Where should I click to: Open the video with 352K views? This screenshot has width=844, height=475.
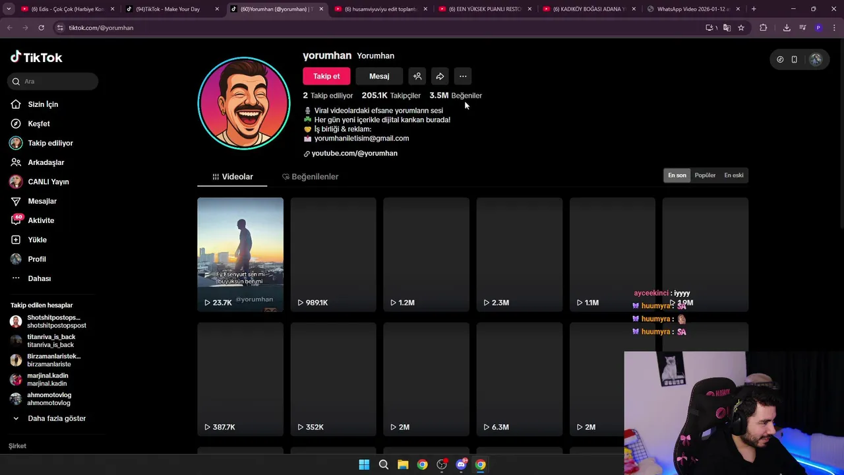click(x=333, y=379)
